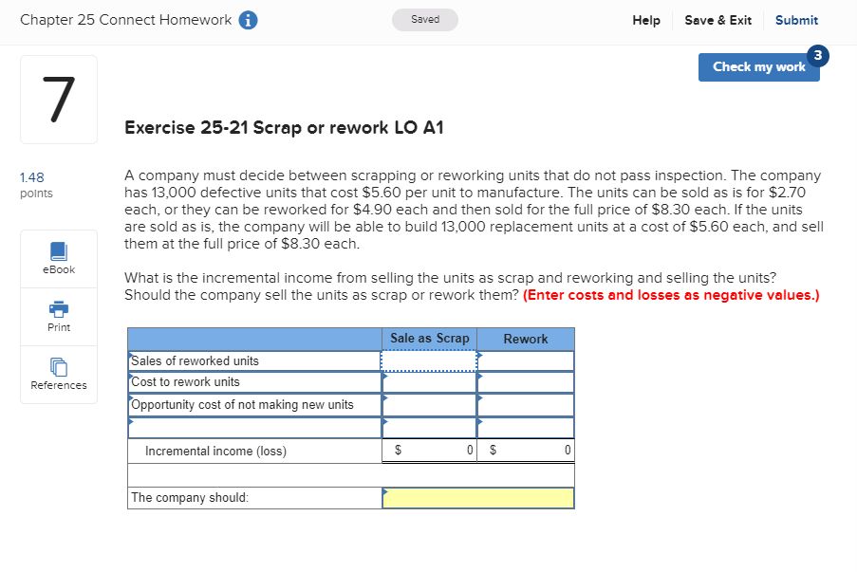Click the Saved status pill
The height and width of the screenshot is (572, 857).
[x=424, y=19]
